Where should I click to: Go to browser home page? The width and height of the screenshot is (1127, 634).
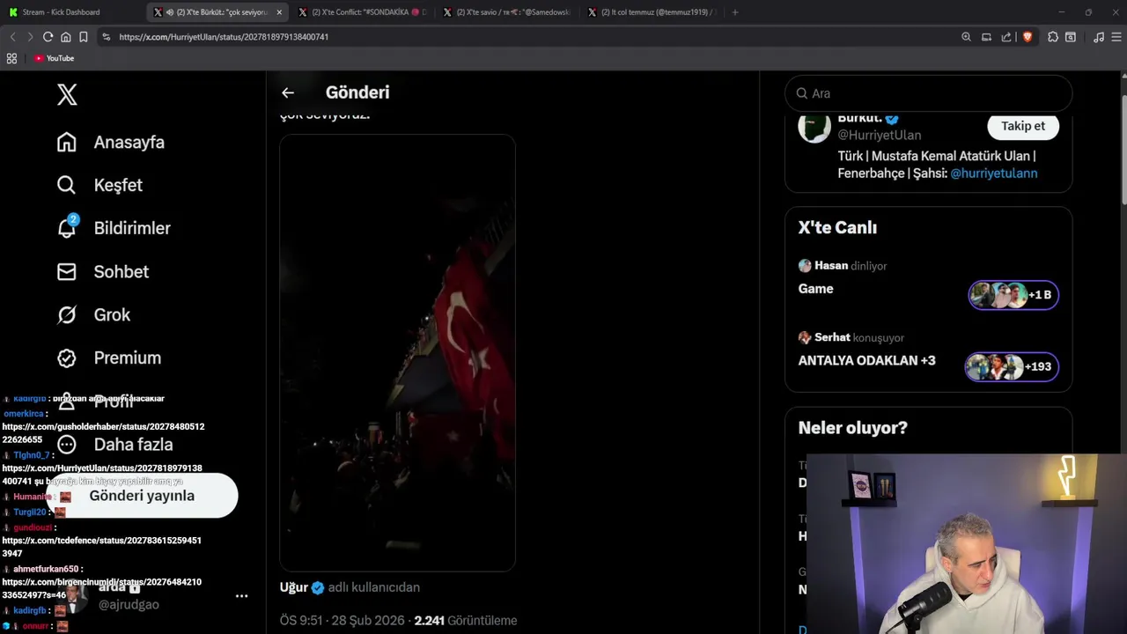pos(65,37)
